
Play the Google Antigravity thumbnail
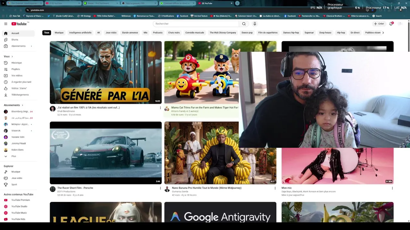220,212
